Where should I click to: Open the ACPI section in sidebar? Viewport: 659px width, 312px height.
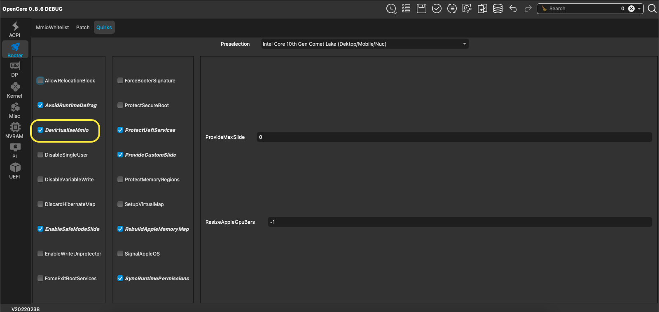click(15, 30)
